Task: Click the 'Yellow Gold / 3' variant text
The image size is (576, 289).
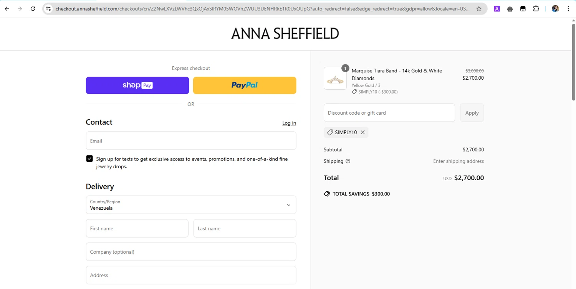Action: (366, 85)
